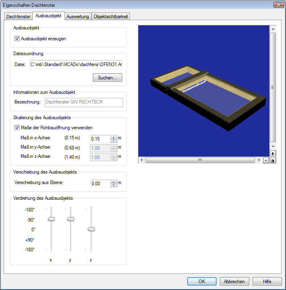
Task: Click preview horizontal scrollbar right arrow
Action: tap(259, 160)
